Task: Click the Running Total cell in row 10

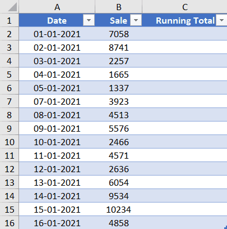Action: [x=184, y=142]
